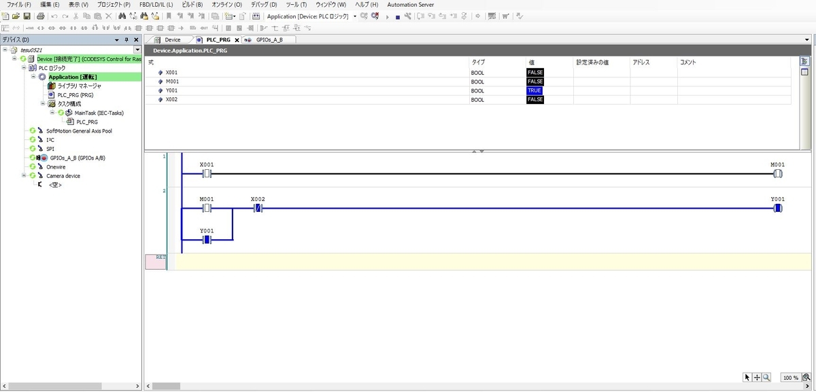Click the prepared value cell for X001
The image size is (816, 392).
pos(602,72)
